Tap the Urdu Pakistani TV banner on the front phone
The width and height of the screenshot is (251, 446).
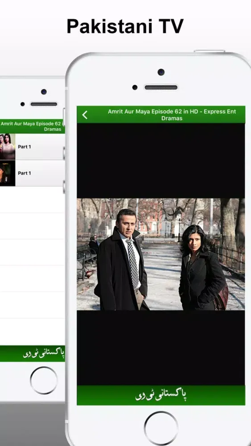[x=161, y=395]
